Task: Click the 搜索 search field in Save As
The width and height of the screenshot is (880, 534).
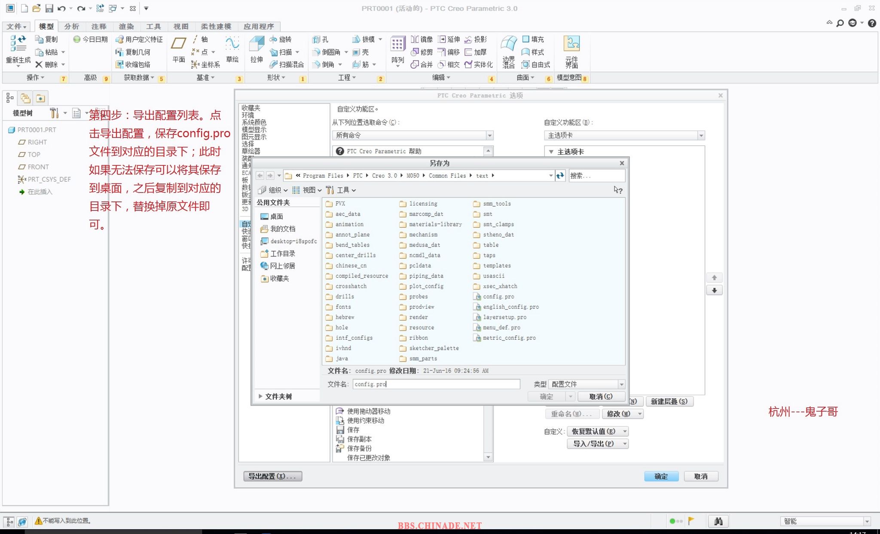Action: click(597, 175)
